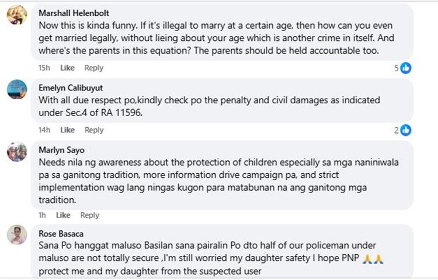This screenshot has height=280, width=438.
Task: Like Emelyn Calibuyut's comment
Action: click(67, 130)
